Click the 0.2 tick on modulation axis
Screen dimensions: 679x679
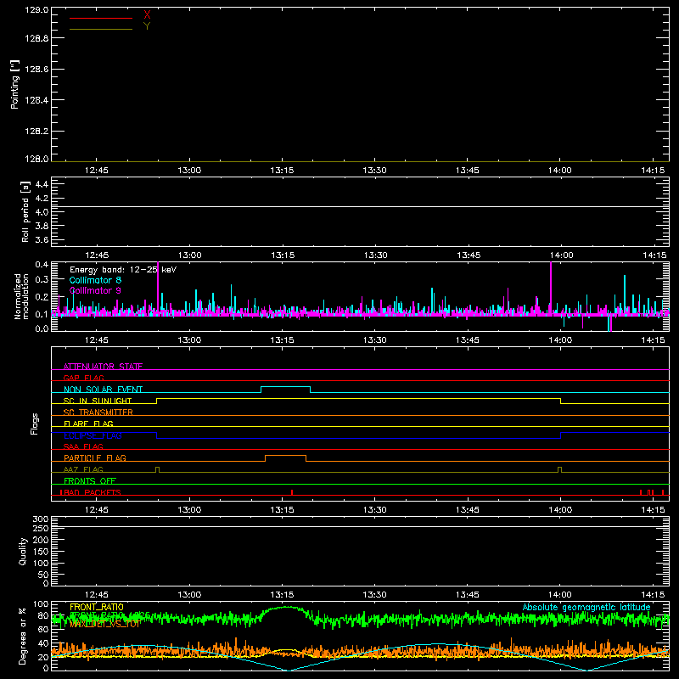pos(42,297)
